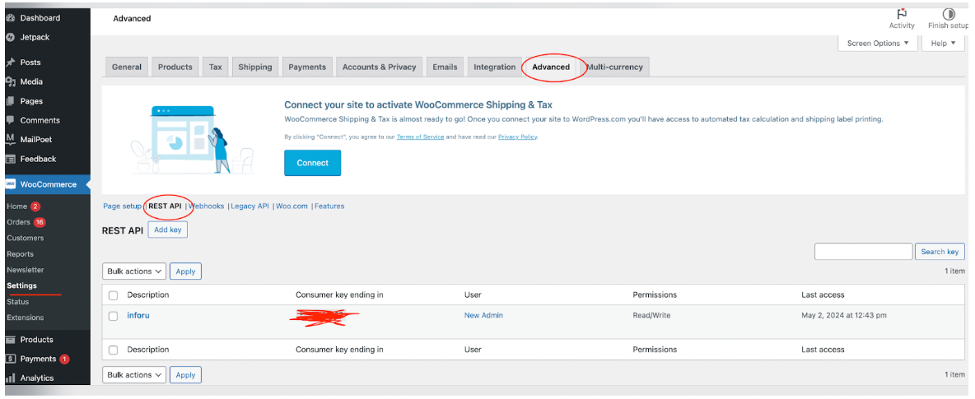The image size is (975, 399).
Task: Open Customers submenu item
Action: 26,238
